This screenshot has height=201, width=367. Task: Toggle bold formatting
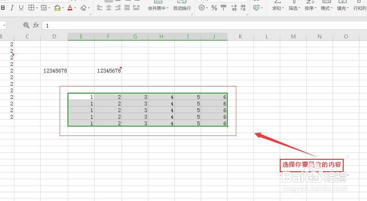3,8
